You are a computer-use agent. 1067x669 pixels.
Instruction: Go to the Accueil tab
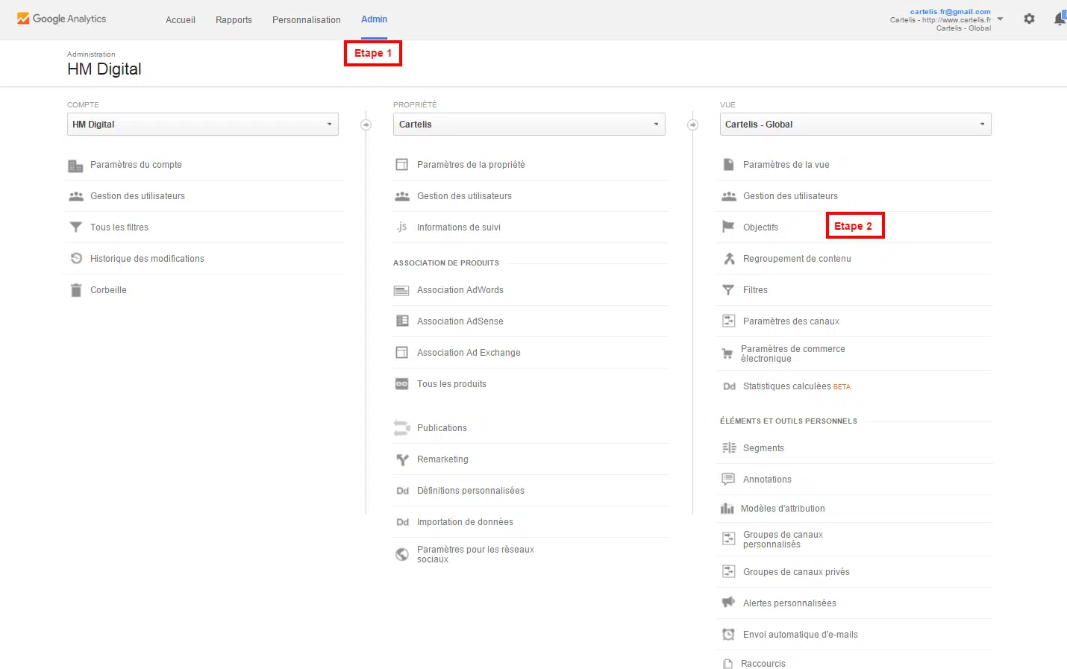tap(181, 20)
